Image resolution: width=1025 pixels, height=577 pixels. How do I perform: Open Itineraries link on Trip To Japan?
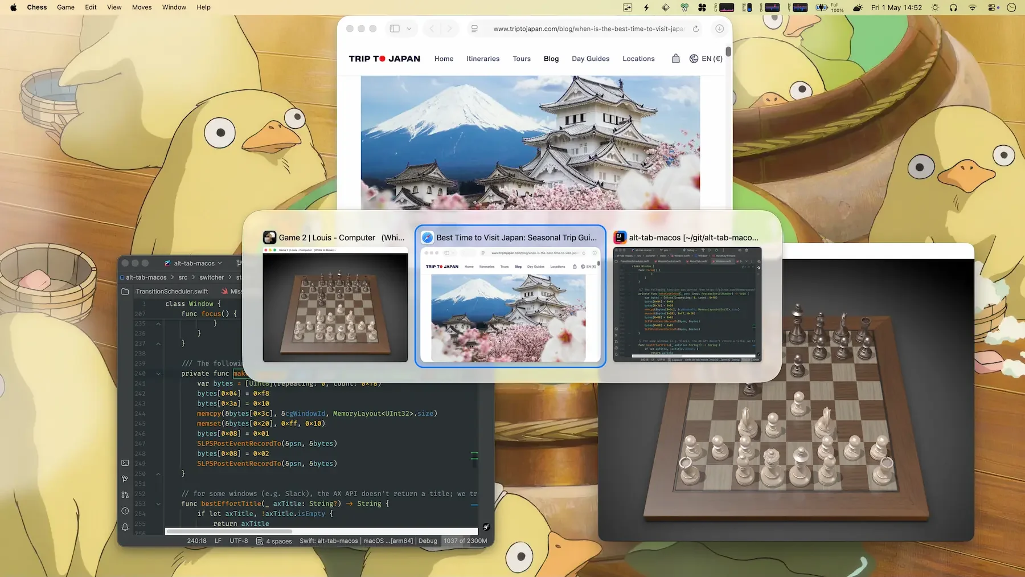(483, 59)
